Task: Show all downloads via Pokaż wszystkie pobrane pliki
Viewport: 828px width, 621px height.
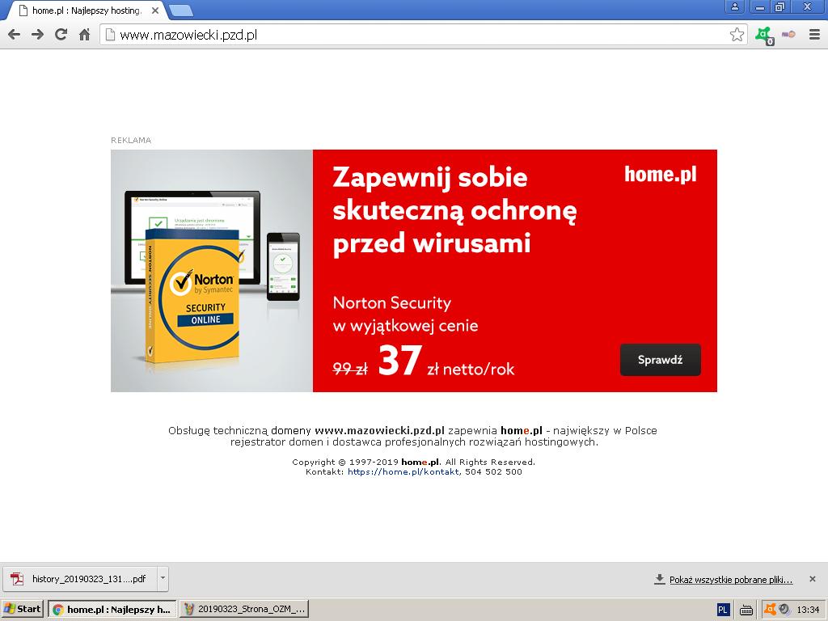Action: (731, 580)
